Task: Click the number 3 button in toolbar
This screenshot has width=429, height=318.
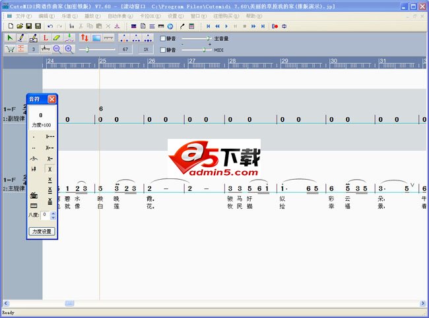Action: tap(34, 49)
